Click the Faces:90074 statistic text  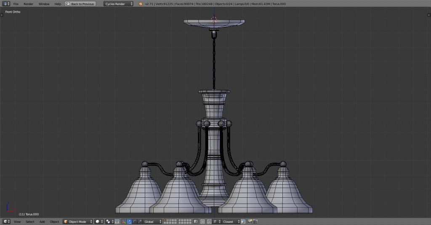click(184, 4)
